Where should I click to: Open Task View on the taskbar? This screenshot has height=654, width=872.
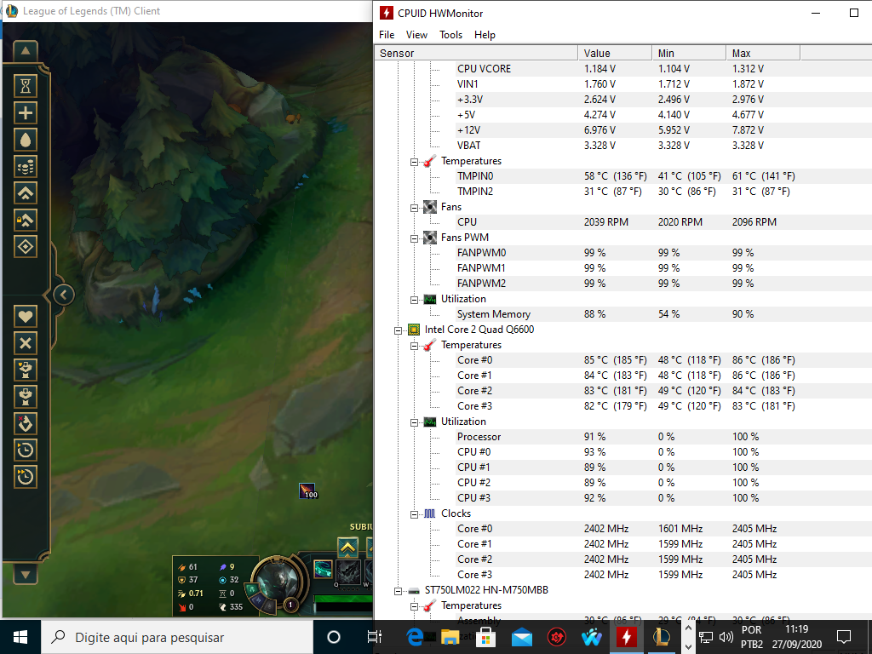click(x=375, y=637)
